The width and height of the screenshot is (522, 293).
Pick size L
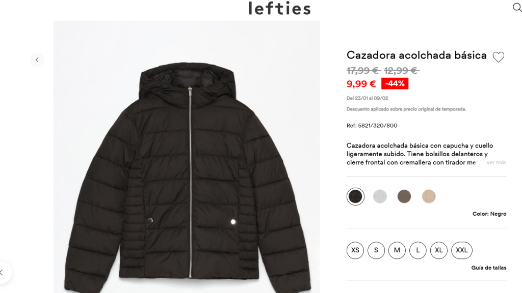[x=418, y=250]
